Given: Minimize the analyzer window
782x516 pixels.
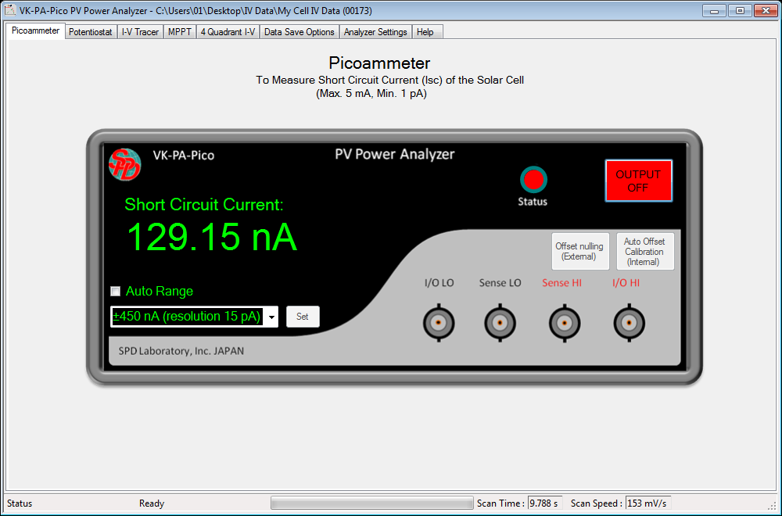Looking at the screenshot, I should pyautogui.click(x=714, y=10).
